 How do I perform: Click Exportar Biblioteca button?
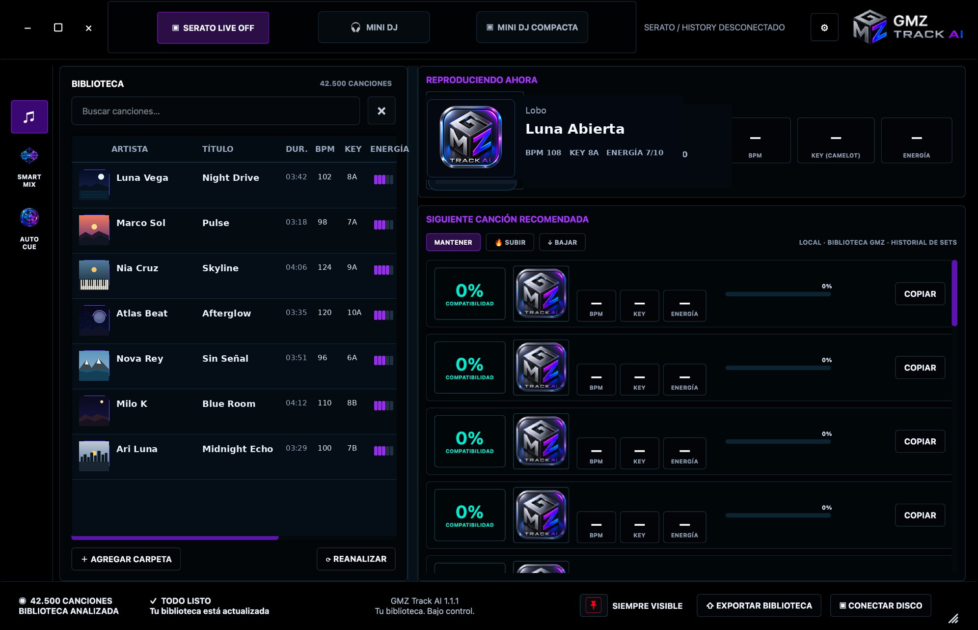759,605
